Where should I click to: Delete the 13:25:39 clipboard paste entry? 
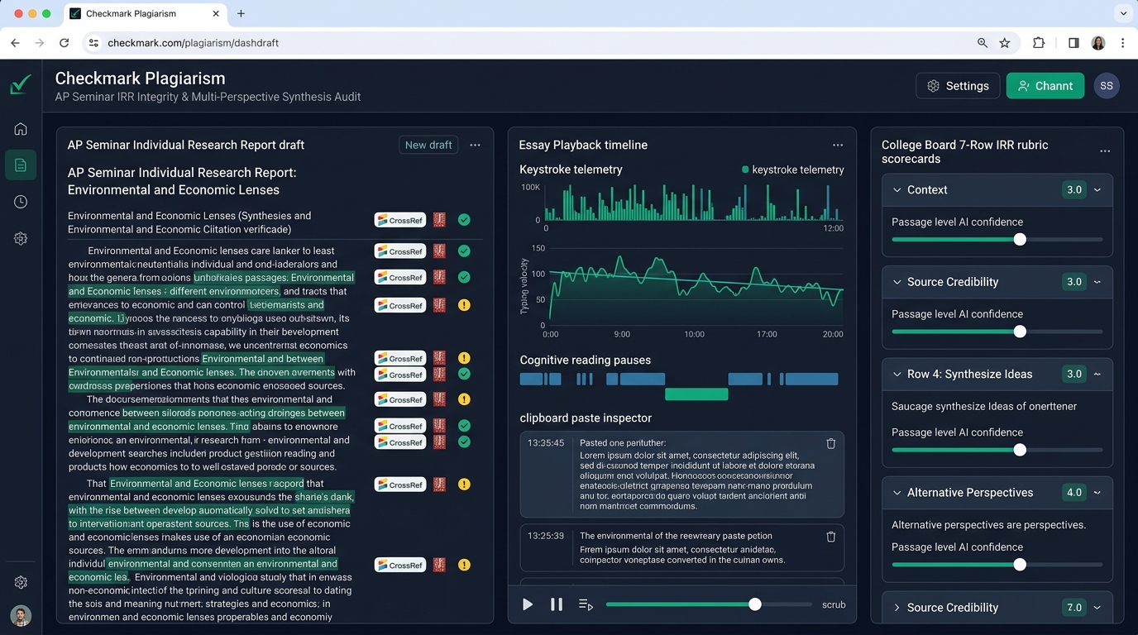click(x=831, y=537)
